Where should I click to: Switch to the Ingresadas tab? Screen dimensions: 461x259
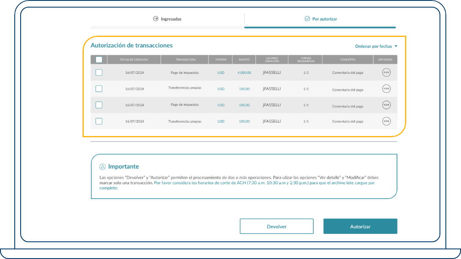tap(168, 19)
